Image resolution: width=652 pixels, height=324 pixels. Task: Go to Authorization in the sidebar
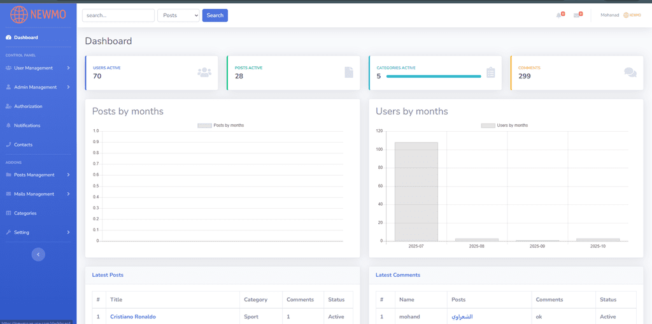(28, 106)
